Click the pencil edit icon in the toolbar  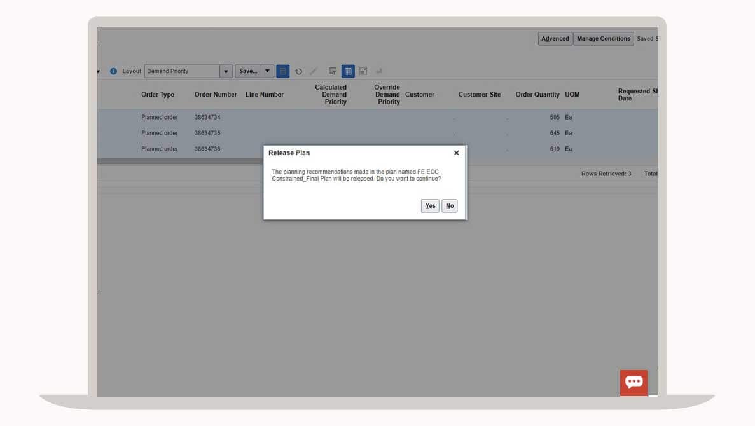pyautogui.click(x=314, y=72)
